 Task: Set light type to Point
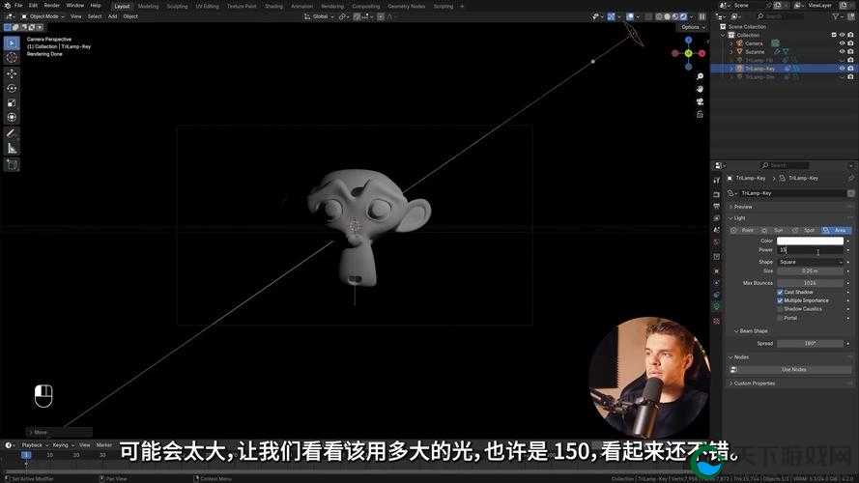743,230
